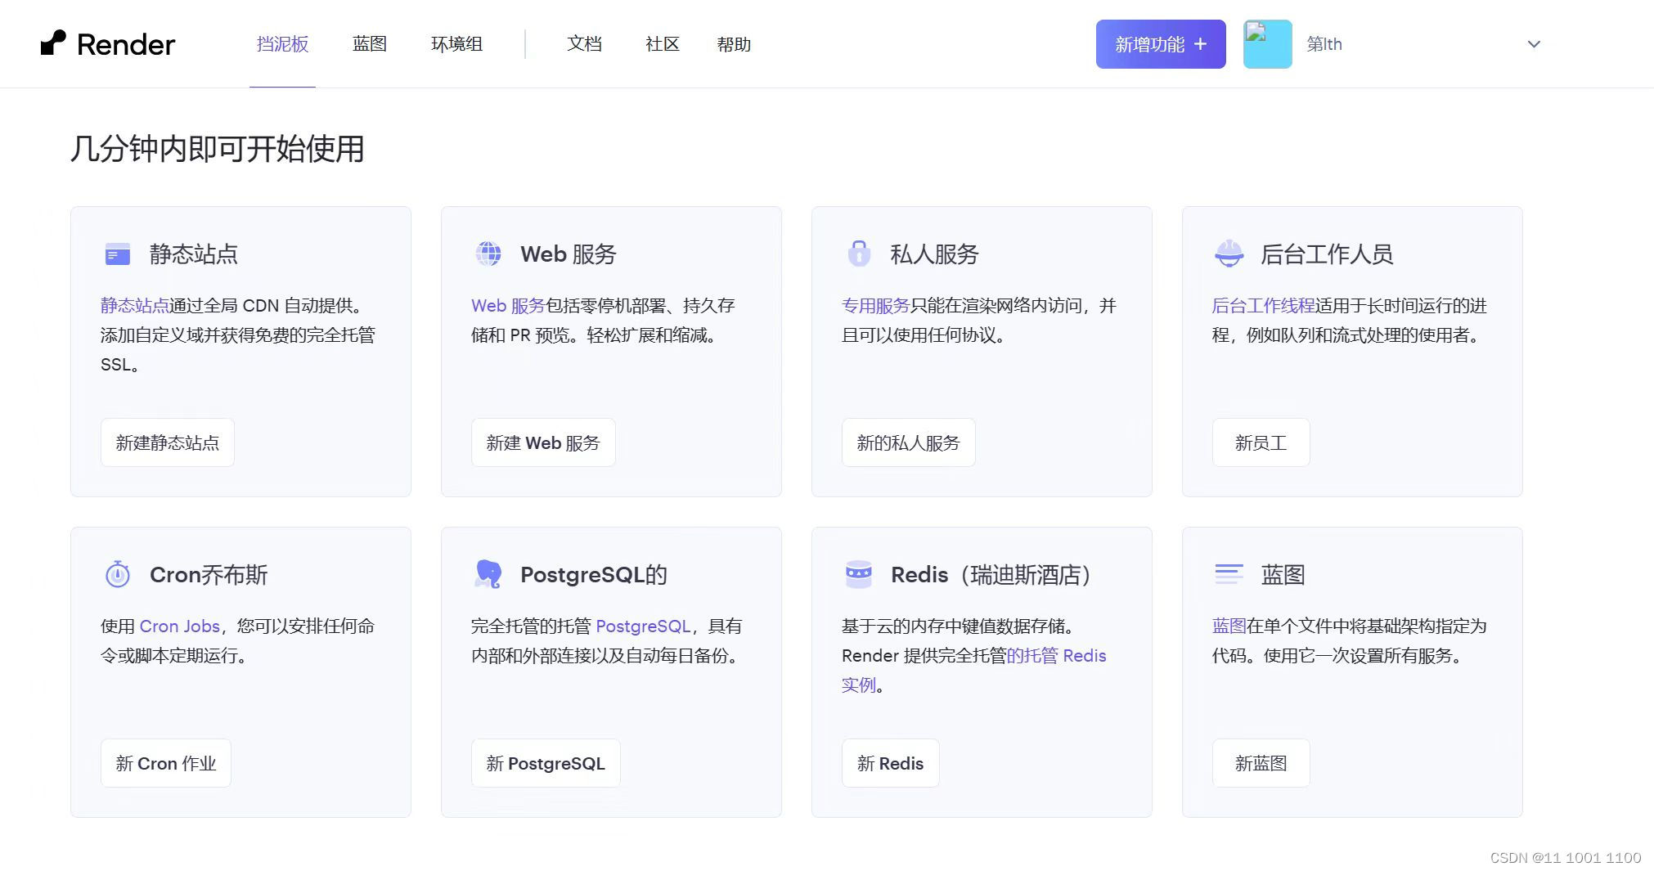
Task: Click the 静态站点 card title
Action: tap(194, 254)
